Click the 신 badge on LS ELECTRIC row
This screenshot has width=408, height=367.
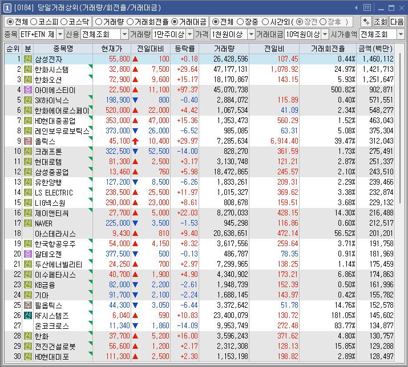coord(28,193)
